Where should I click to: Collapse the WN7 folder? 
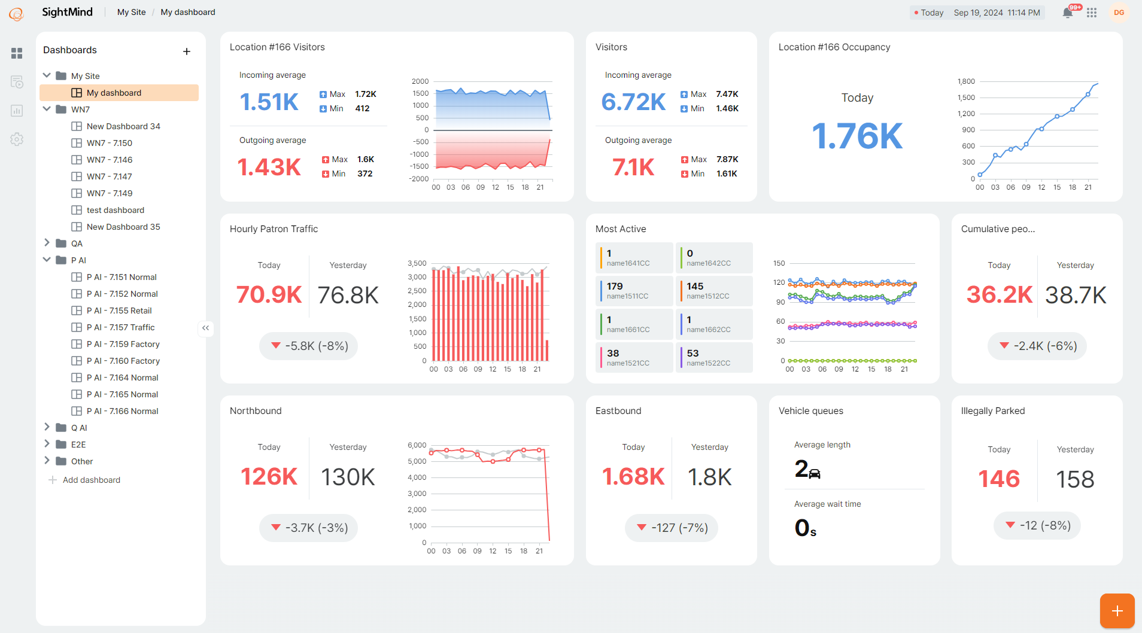pos(47,109)
